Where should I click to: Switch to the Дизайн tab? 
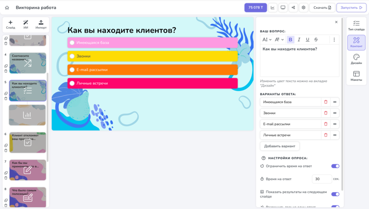356,59
